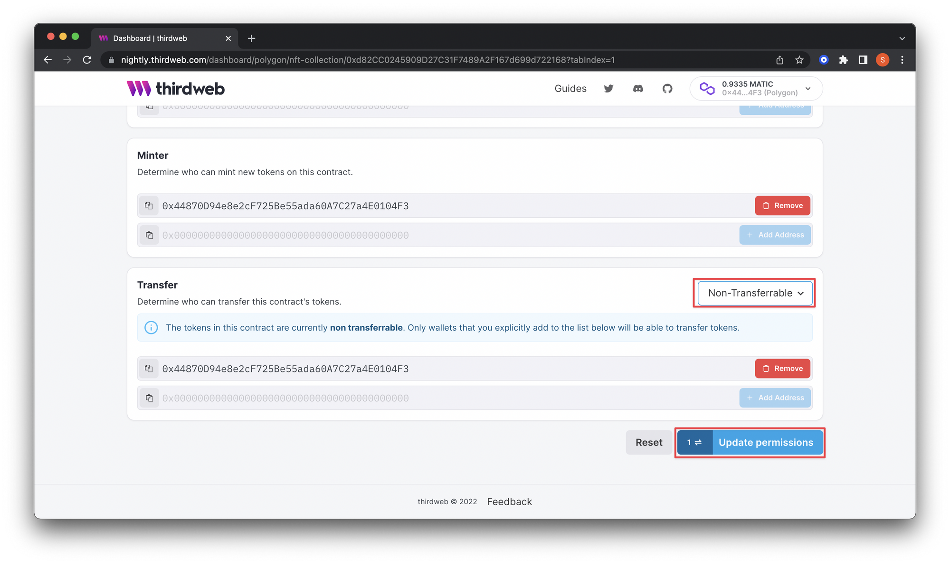Click the Minter address 0x44870D94 text

(x=285, y=206)
